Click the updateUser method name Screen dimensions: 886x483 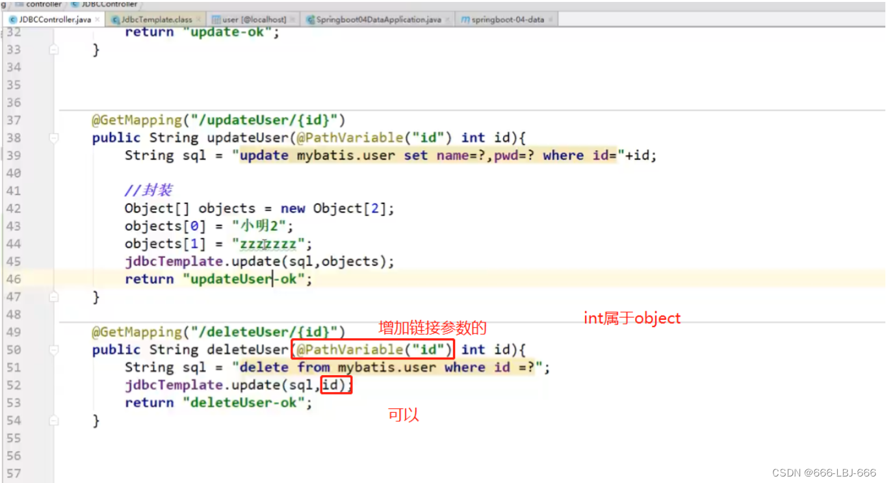click(247, 138)
